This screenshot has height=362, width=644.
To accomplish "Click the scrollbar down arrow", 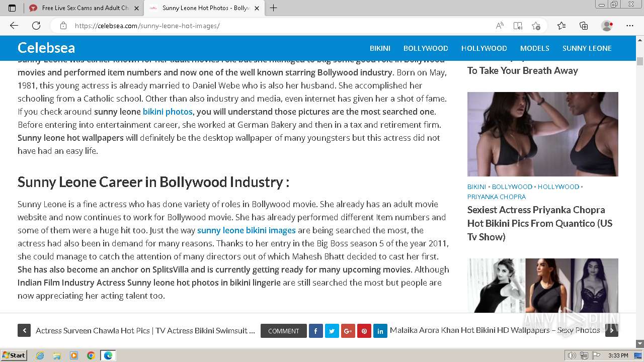I will pyautogui.click(x=639, y=344).
